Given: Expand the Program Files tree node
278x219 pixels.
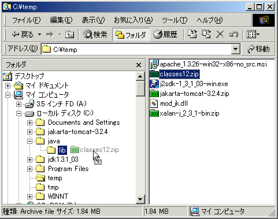Looking at the screenshot, I should tap(29, 169).
